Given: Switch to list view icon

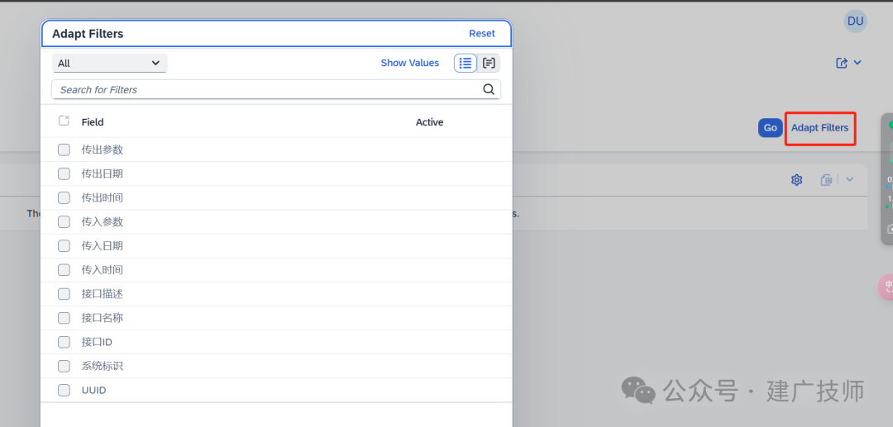Looking at the screenshot, I should point(466,63).
